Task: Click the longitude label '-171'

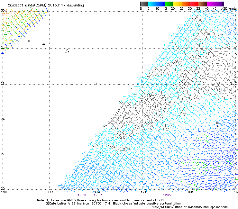Action: pyautogui.click(x=142, y=192)
